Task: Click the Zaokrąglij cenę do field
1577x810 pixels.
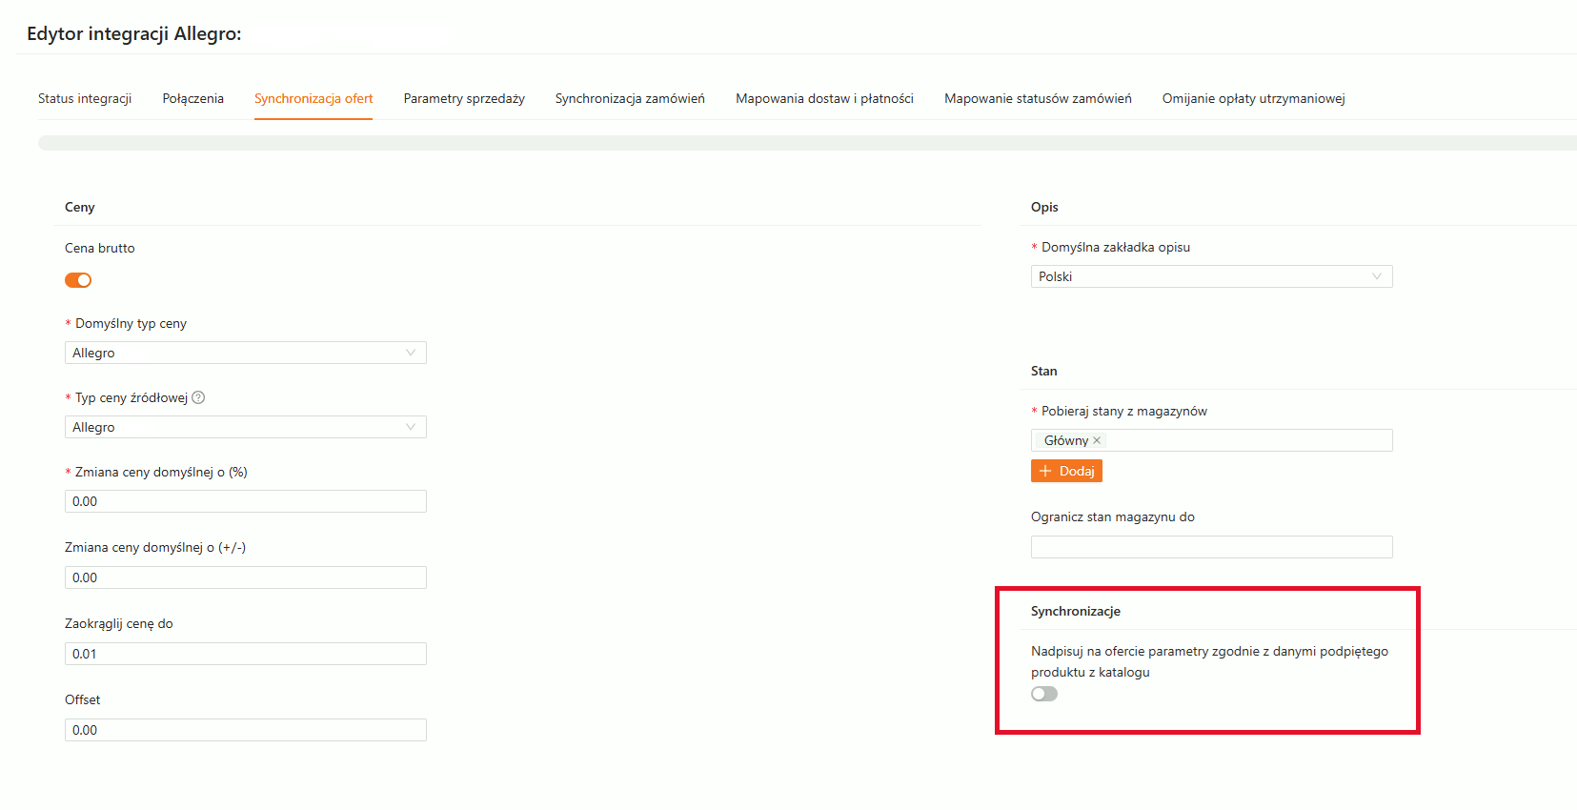Action: click(245, 654)
